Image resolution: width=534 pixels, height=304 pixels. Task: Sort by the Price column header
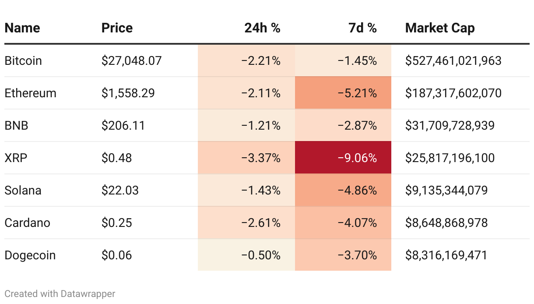click(117, 28)
